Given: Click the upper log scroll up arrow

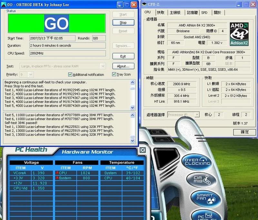Looking at the screenshot, I should 133,82.
